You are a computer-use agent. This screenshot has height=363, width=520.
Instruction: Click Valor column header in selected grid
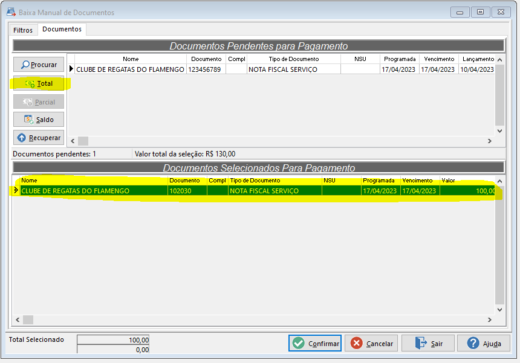[468, 181]
